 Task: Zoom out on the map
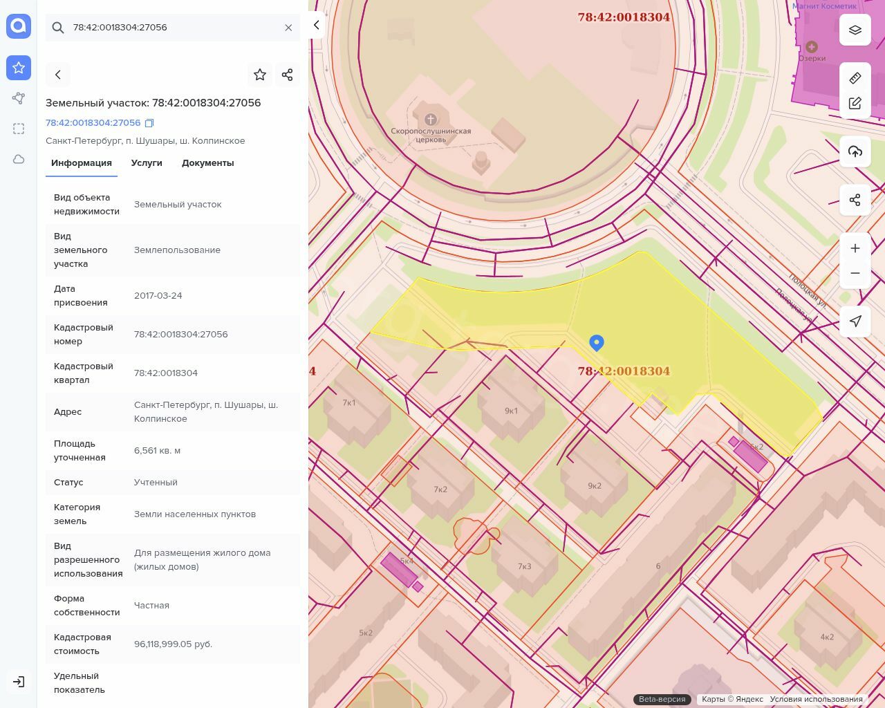(855, 273)
